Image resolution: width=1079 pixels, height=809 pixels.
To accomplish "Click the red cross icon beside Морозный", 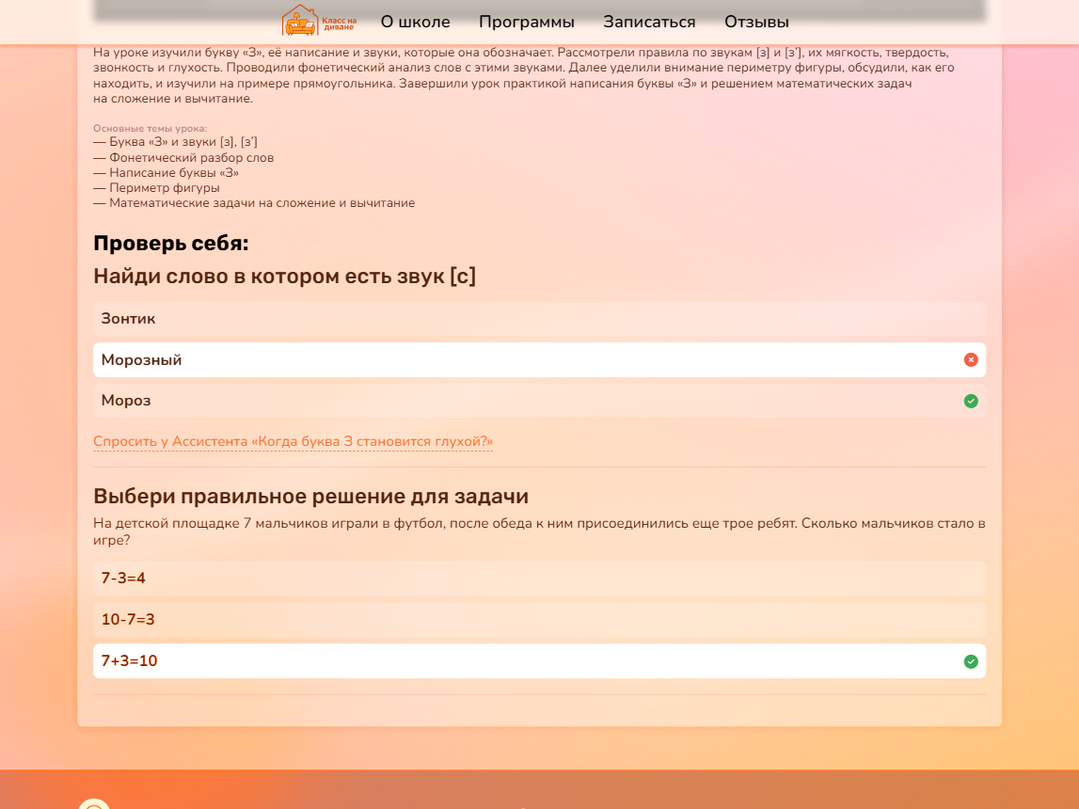I will click(971, 359).
